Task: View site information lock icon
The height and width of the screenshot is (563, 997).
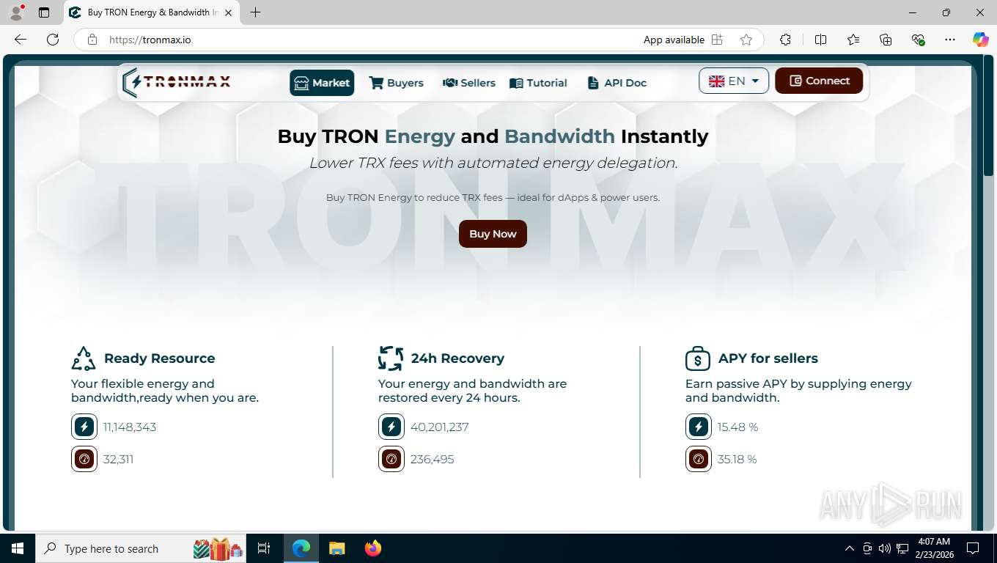Action: pos(92,40)
